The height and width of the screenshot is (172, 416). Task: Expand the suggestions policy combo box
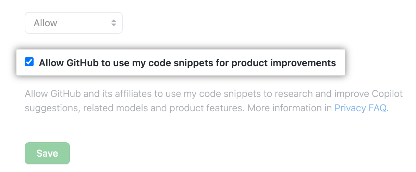73,23
